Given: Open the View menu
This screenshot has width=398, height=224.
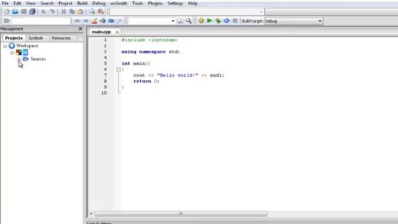Looking at the screenshot, I should (x=30, y=3).
